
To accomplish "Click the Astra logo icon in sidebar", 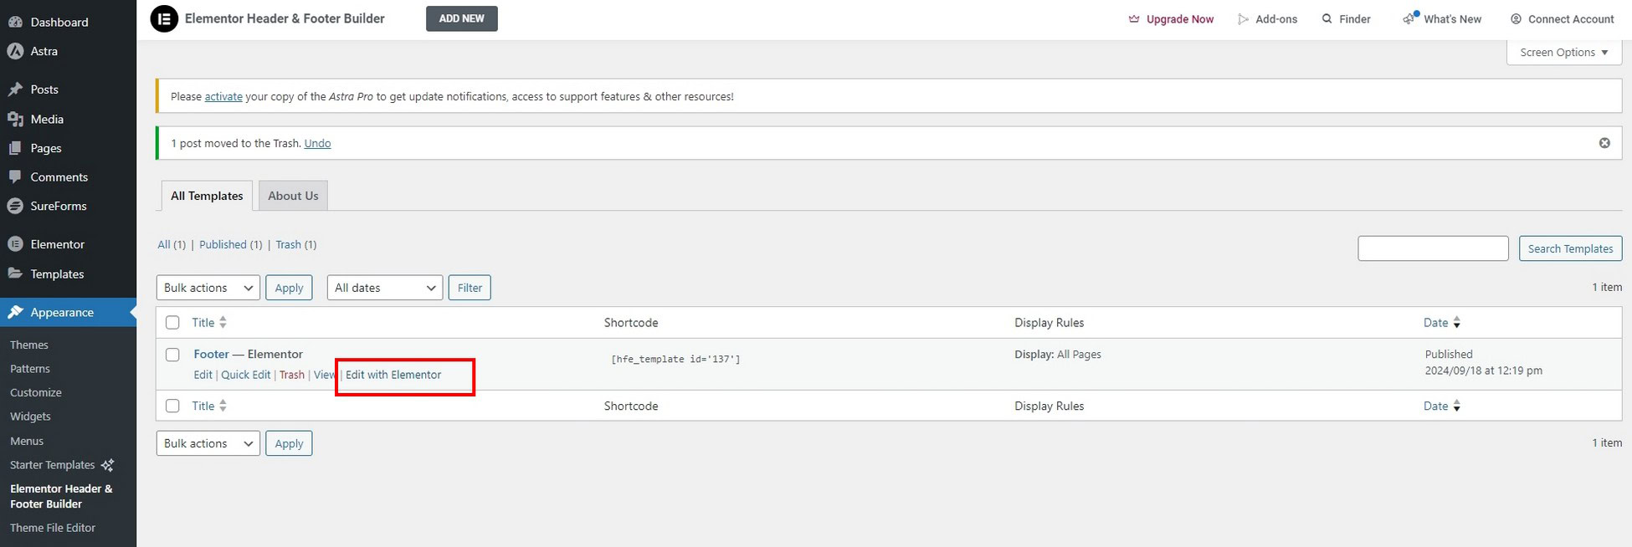I will [15, 51].
